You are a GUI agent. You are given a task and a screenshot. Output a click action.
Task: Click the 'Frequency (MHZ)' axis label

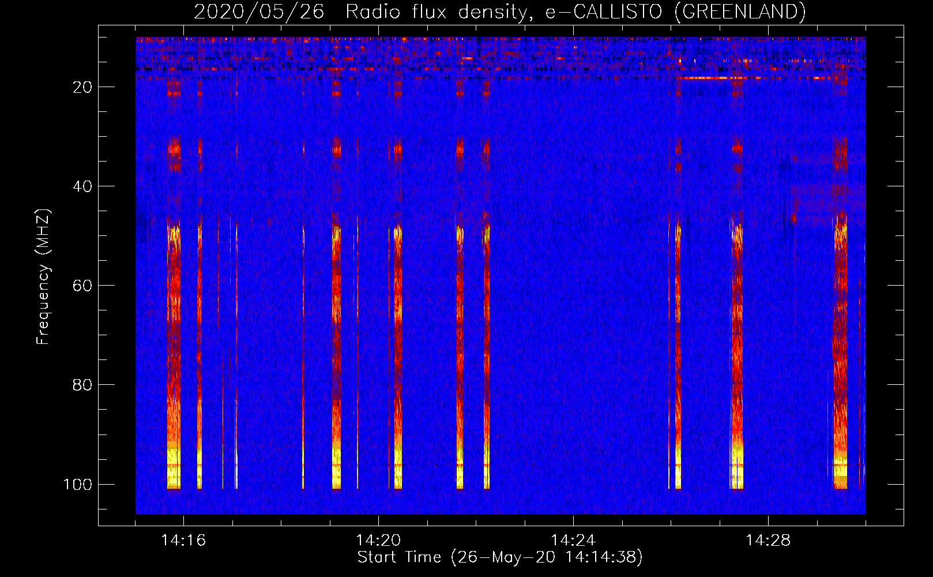pos(43,277)
